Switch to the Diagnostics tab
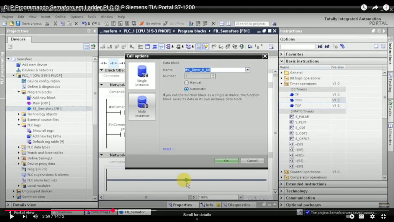The width and height of the screenshot is (394, 222). pyautogui.click(x=237, y=205)
